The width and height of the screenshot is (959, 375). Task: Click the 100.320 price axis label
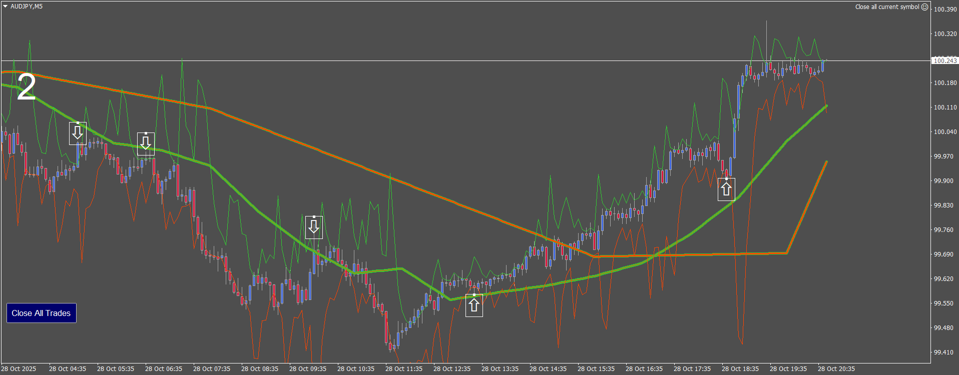(945, 34)
